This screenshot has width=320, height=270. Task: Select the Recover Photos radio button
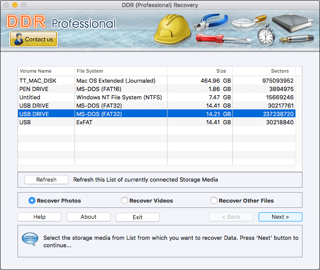32,200
